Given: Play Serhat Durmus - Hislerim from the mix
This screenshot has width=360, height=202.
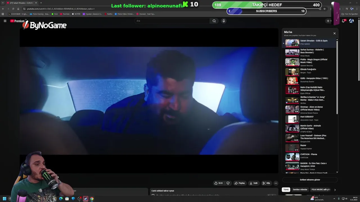Looking at the screenshot, I should [x=309, y=52].
